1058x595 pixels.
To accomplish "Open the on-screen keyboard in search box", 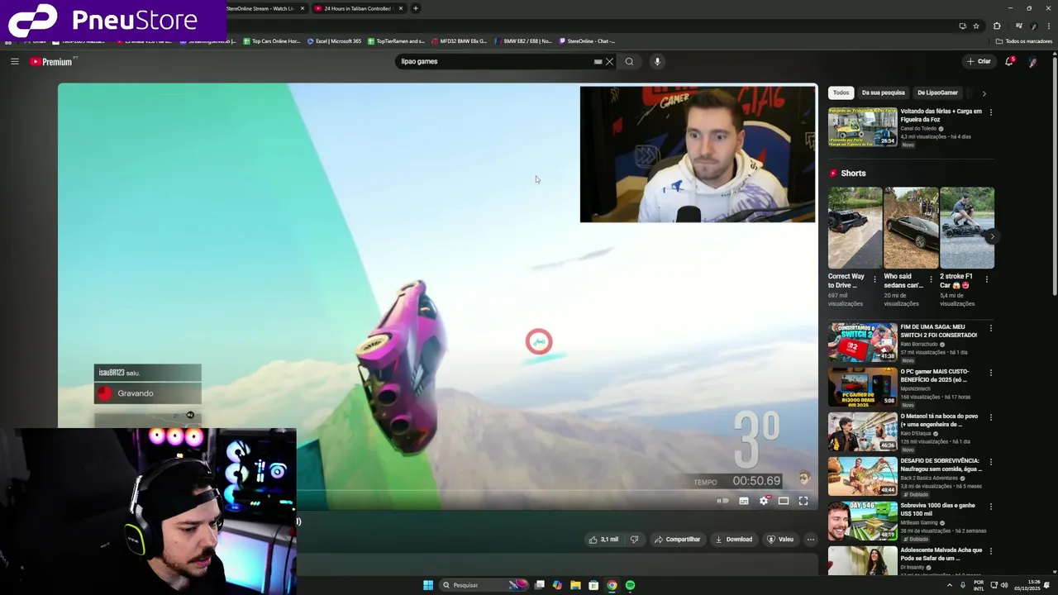I will pyautogui.click(x=598, y=61).
